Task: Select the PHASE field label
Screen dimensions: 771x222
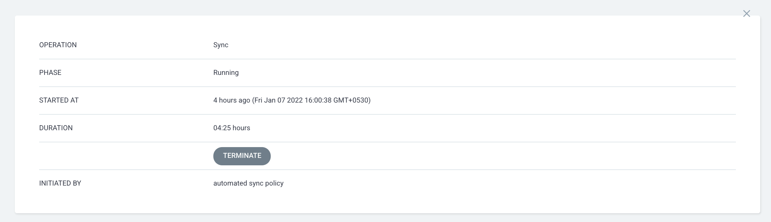Action: click(x=50, y=73)
